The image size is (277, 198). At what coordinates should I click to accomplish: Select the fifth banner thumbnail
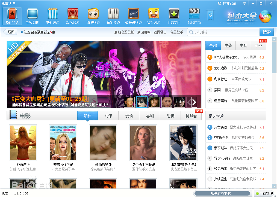[x=179, y=102]
